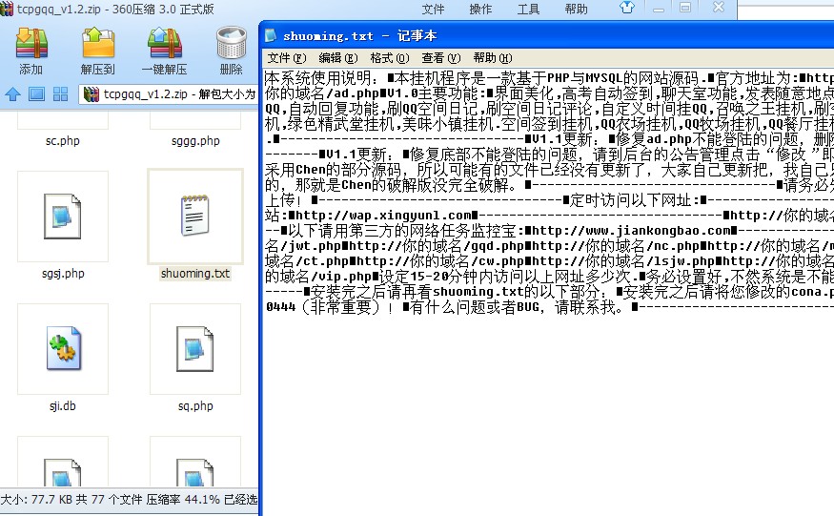Open the 文件 menu in 360压缩
The height and width of the screenshot is (516, 834).
pyautogui.click(x=433, y=9)
